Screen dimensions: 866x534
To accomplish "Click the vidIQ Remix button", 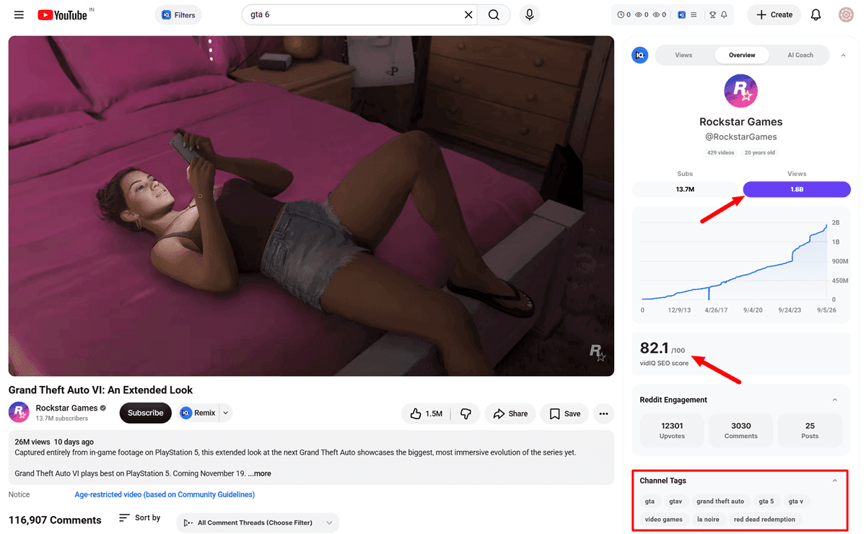I will pos(198,413).
